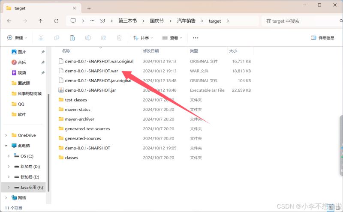Click 第三本书 in the breadcrumb path
The width and height of the screenshot is (343, 212).
pos(127,21)
